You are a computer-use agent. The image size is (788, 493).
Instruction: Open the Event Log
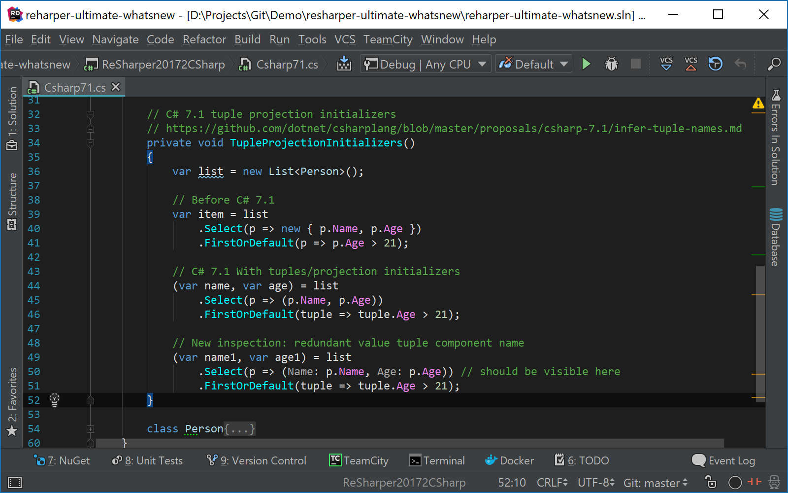723,460
